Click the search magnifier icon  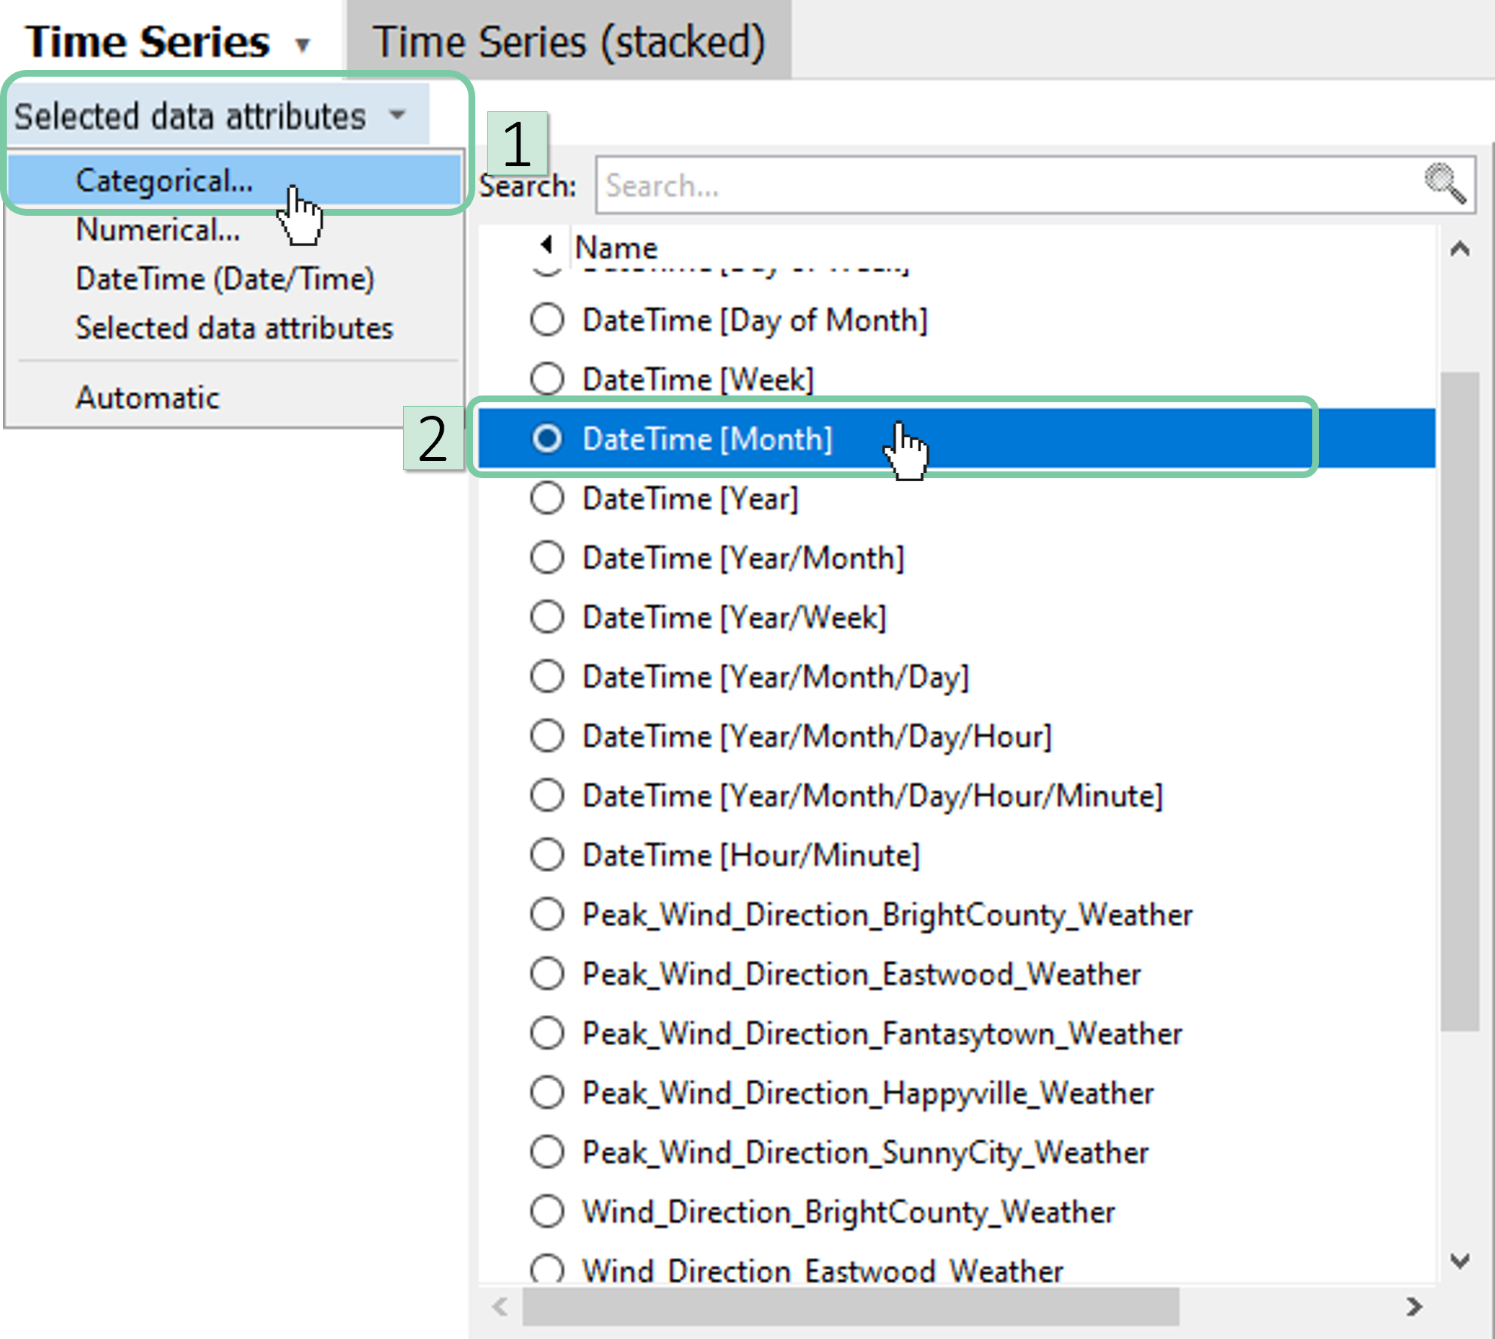1445,183
